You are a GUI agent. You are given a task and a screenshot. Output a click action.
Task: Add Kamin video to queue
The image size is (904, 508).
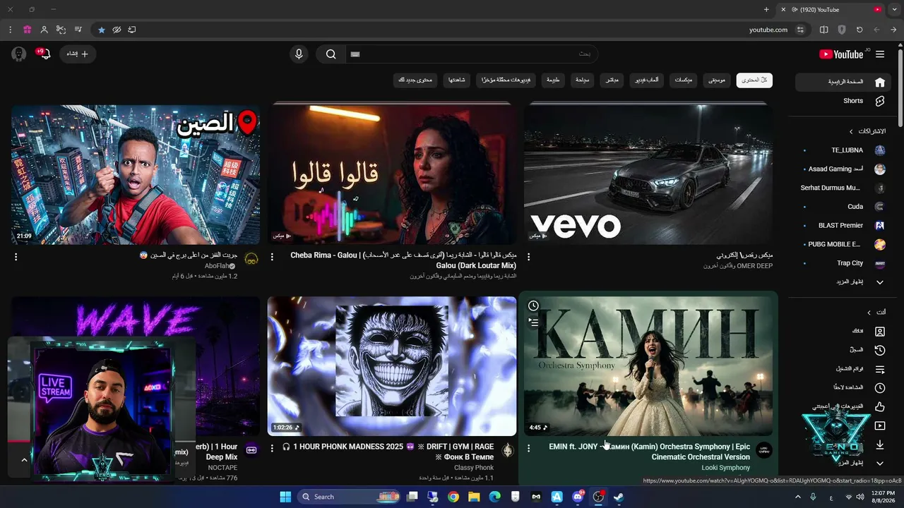[533, 322]
